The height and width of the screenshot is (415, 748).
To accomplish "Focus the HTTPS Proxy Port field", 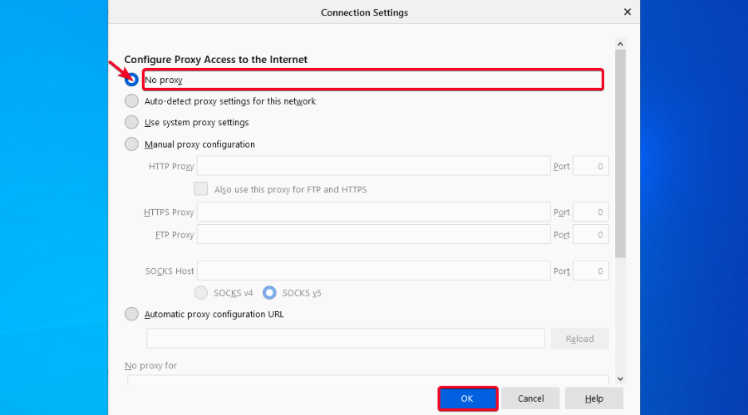I will pyautogui.click(x=591, y=212).
